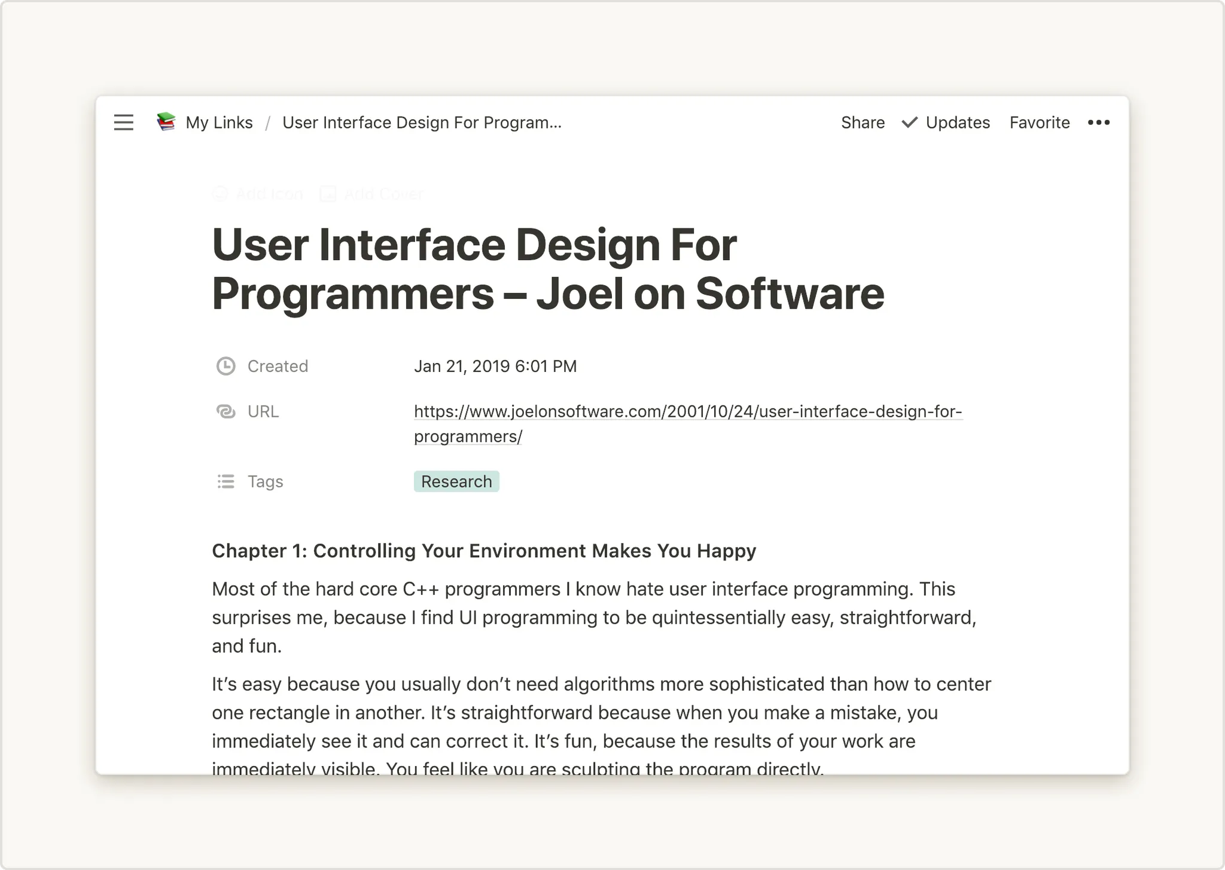Open the Updates panel

[x=957, y=123]
